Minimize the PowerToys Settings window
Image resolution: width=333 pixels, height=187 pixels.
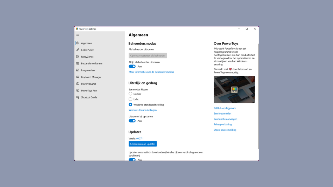(239, 29)
